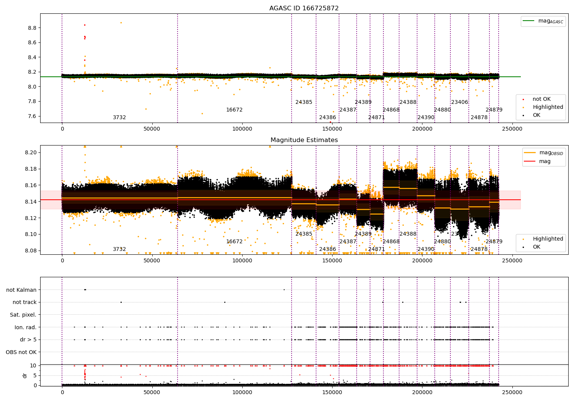
Task: Click OBSID label 24390 in middle plot
Action: (426, 249)
